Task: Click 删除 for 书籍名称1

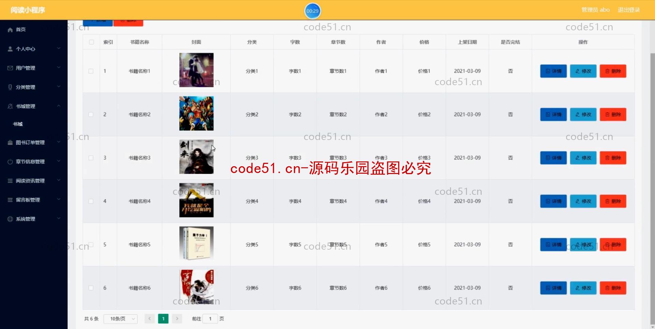Action: click(x=613, y=71)
